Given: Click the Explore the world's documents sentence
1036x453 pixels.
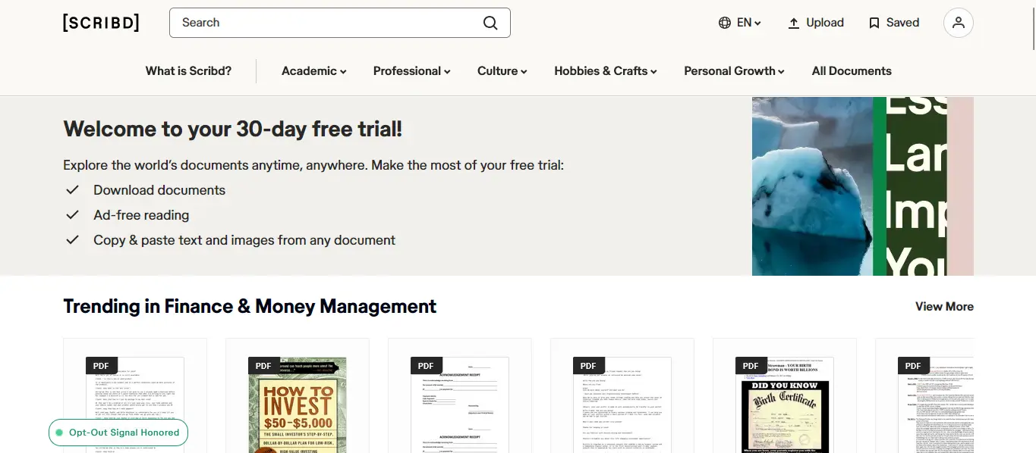Looking at the screenshot, I should point(313,165).
